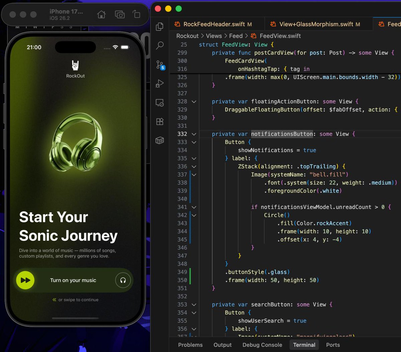The height and width of the screenshot is (352, 401).
Task: Click notificationsButton identifier on line 332
Action: tap(282, 134)
